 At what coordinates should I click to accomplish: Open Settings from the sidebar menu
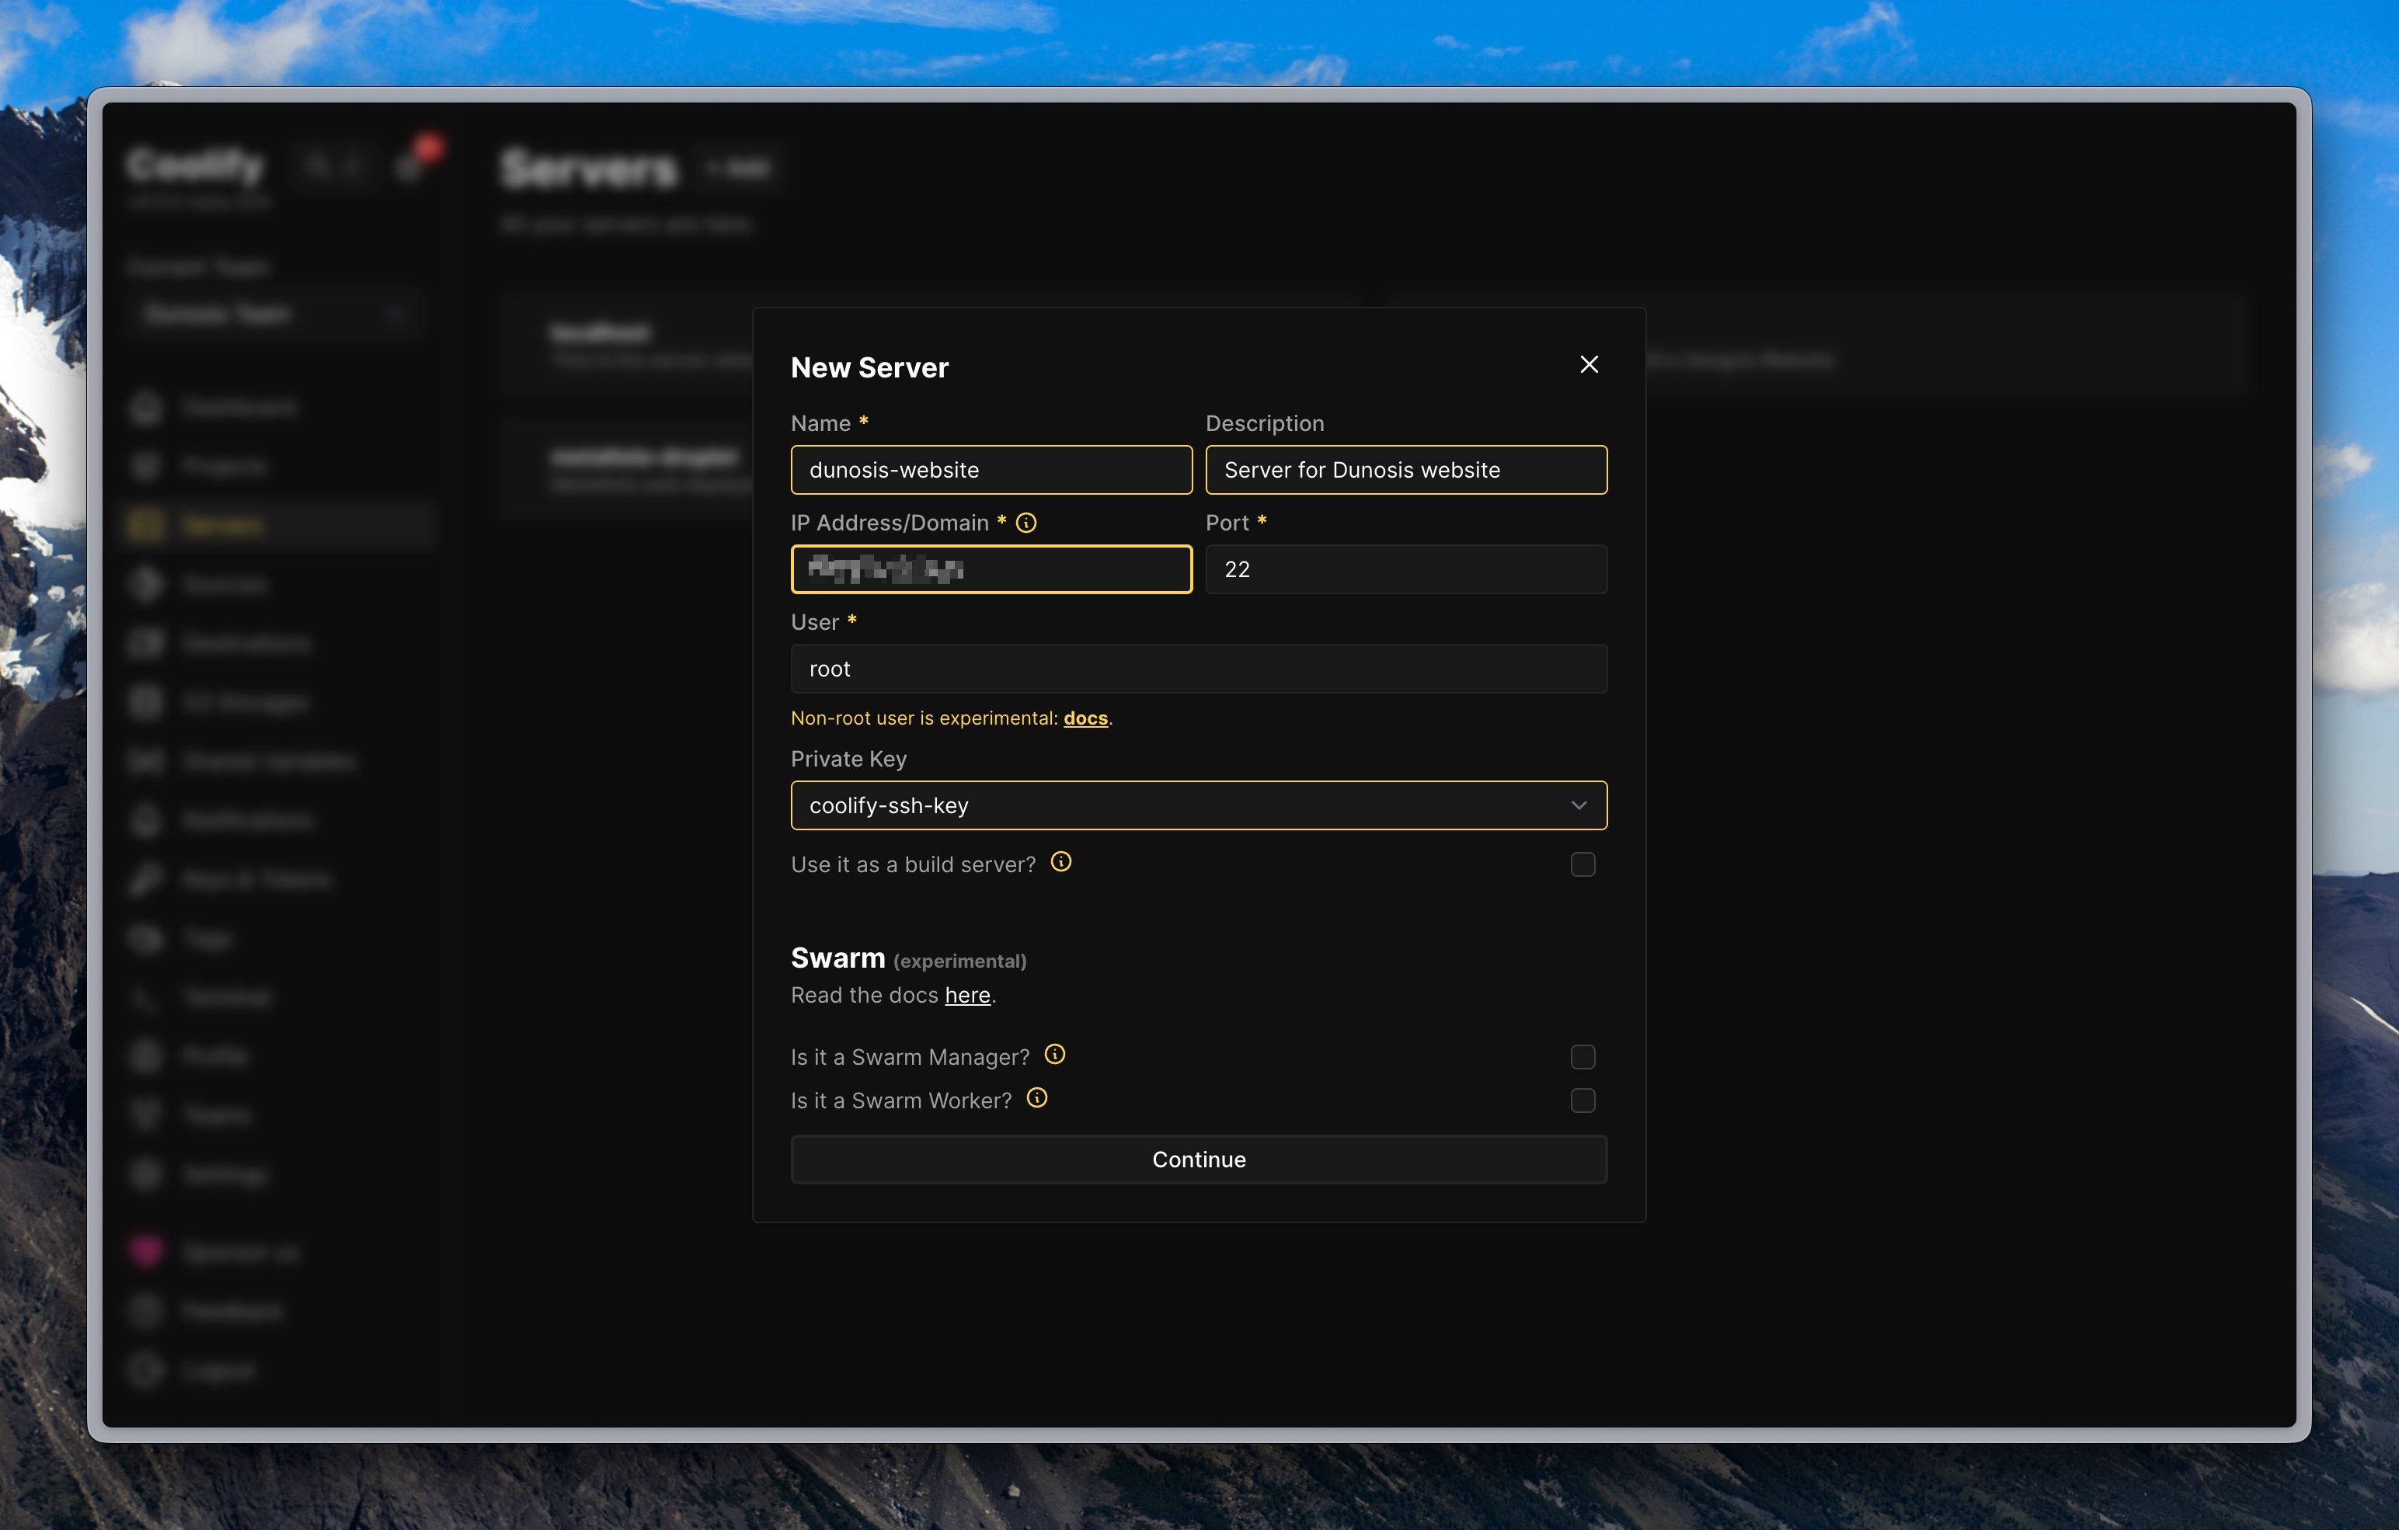point(147,1174)
